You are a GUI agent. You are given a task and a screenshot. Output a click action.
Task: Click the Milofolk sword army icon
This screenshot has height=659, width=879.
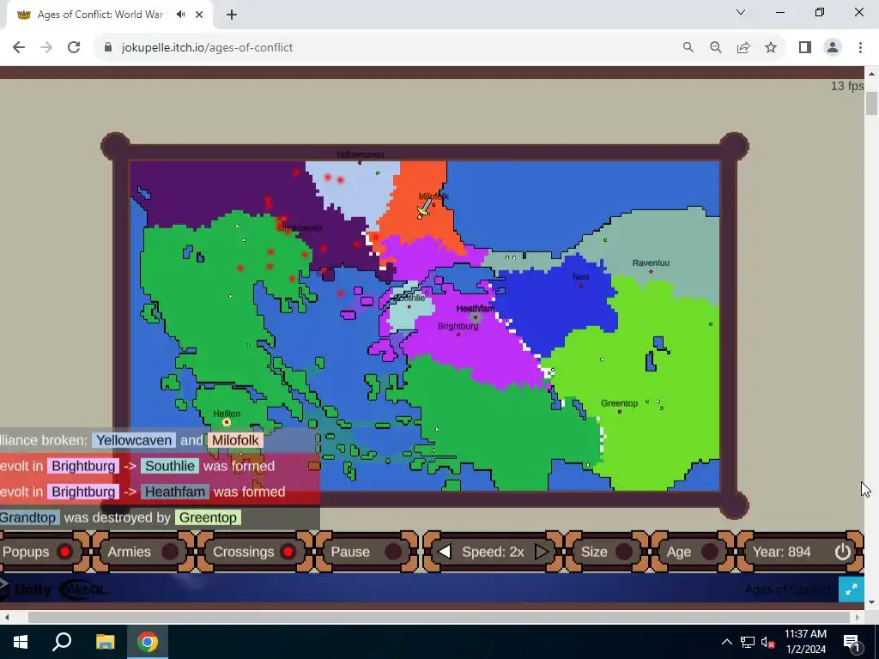point(424,209)
